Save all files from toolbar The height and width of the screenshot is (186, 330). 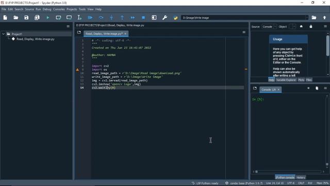coord(37,18)
